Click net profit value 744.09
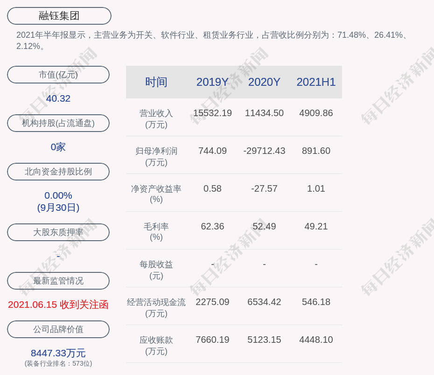The height and width of the screenshot is (375, 434). pos(212,151)
